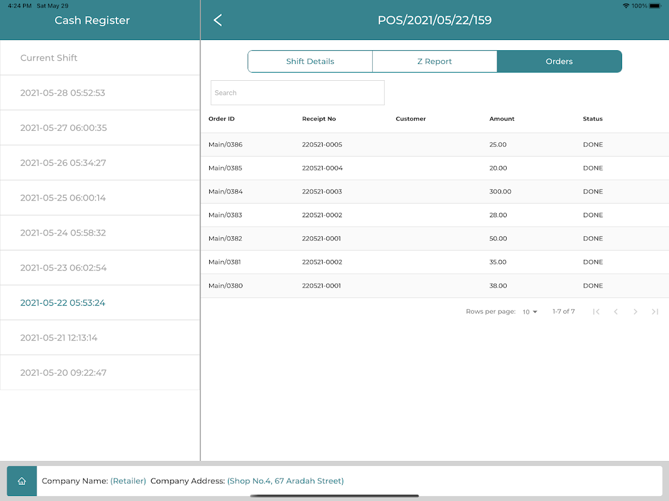This screenshot has width=669, height=501.
Task: Open order row Main/0384
Action: [435, 192]
